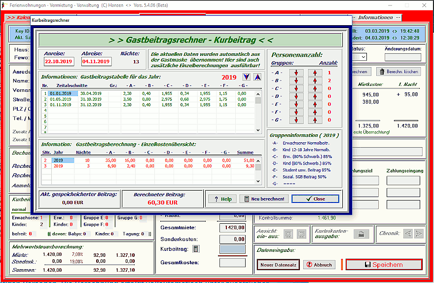Screen dimensions: 434x283
Task: Increase group B person count
Action: click(x=315, y=81)
